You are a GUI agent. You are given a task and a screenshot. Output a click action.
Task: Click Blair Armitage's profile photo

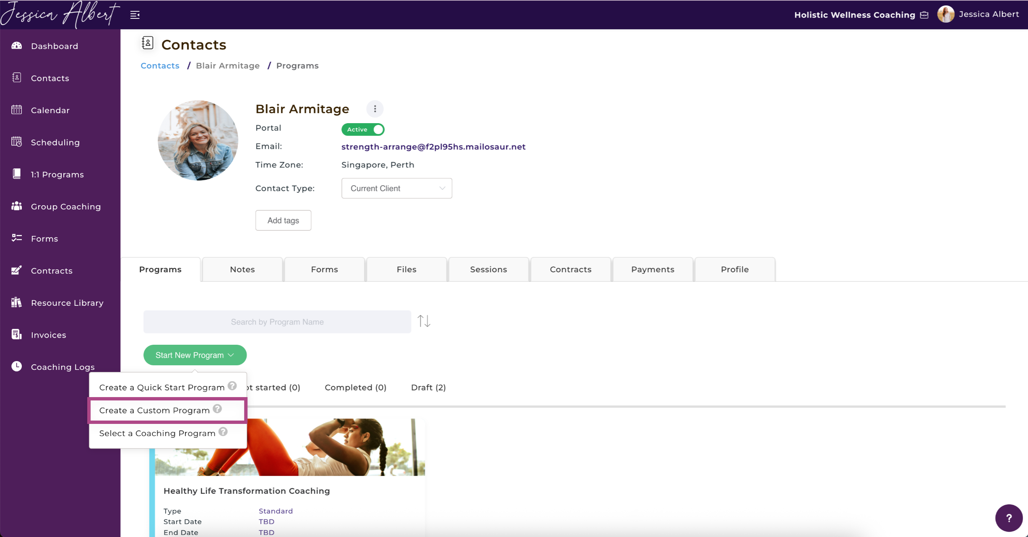tap(198, 140)
